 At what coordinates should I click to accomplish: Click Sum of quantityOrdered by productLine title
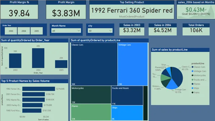point(95,40)
